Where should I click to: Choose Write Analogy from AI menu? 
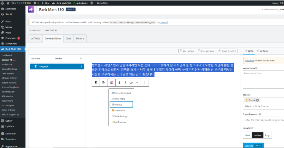point(121,116)
